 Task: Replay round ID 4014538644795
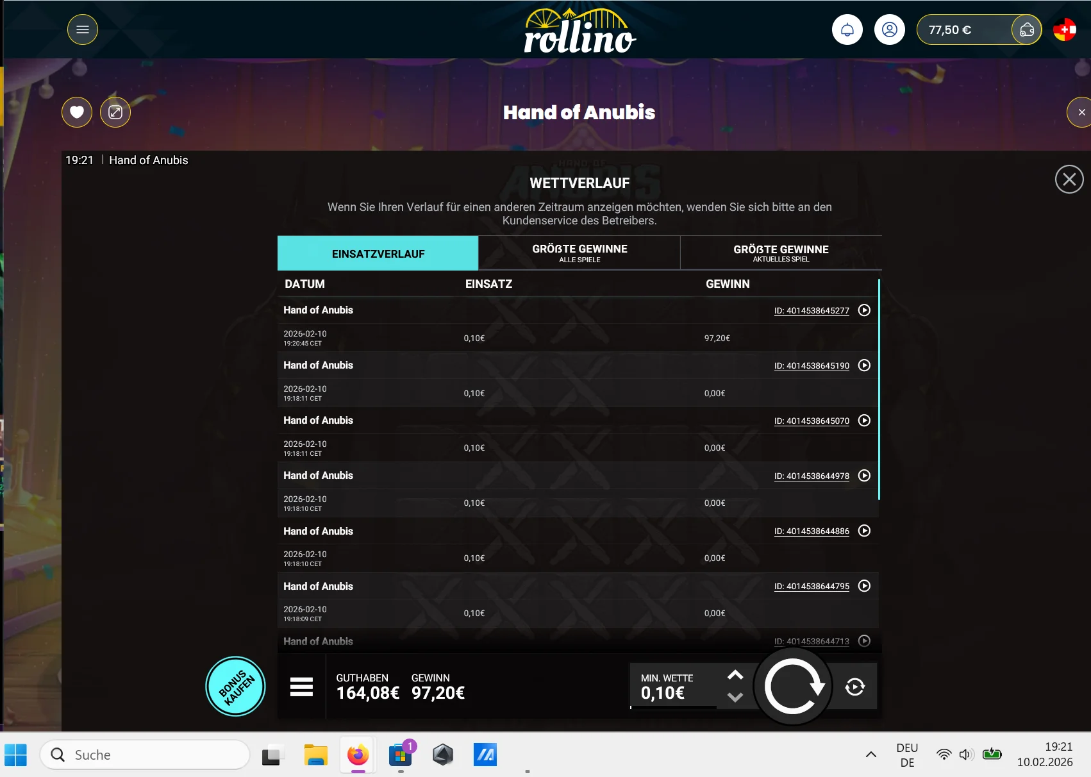click(864, 586)
